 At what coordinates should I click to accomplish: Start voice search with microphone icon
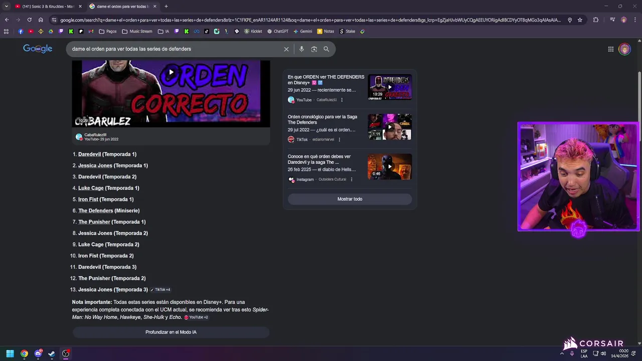[x=301, y=49]
